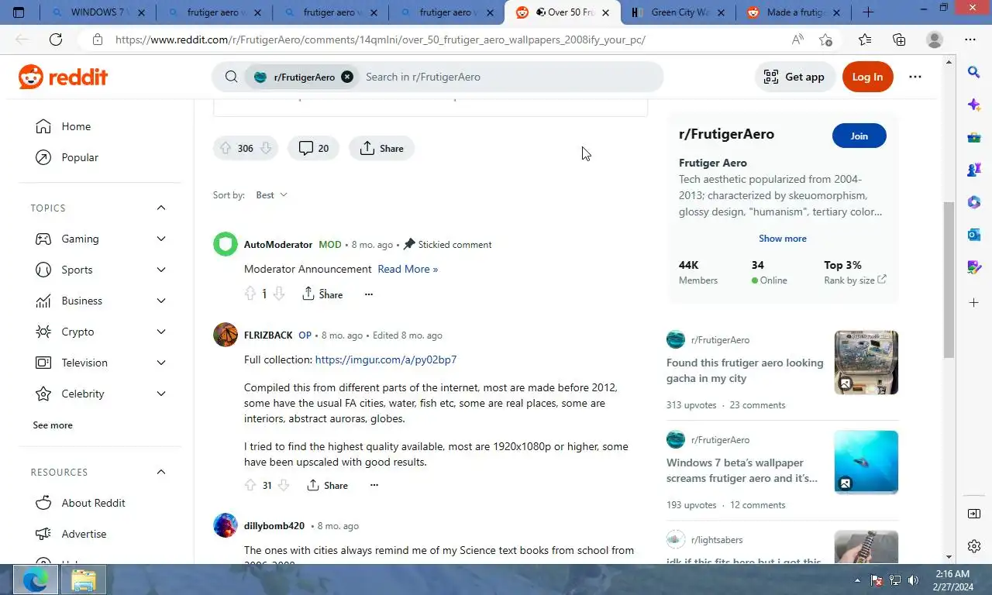Upvote the AutoModerator comment

pos(250,294)
